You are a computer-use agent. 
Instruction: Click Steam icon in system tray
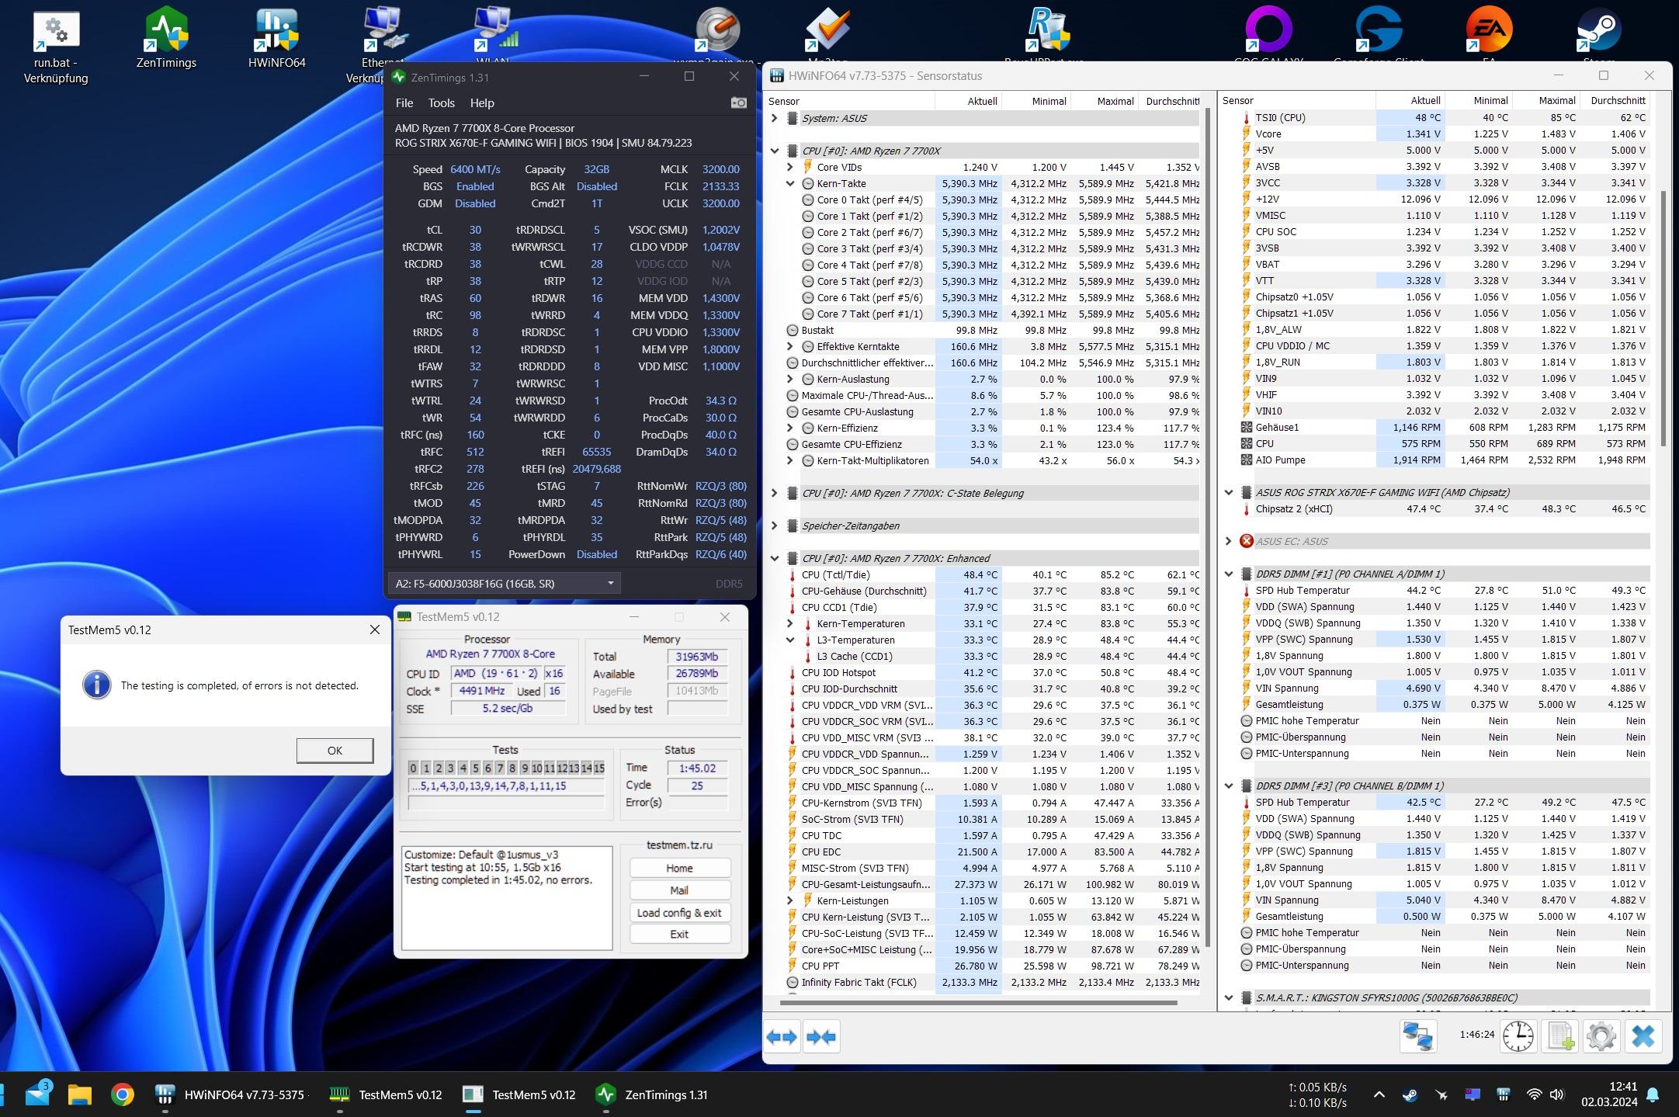click(1410, 1095)
